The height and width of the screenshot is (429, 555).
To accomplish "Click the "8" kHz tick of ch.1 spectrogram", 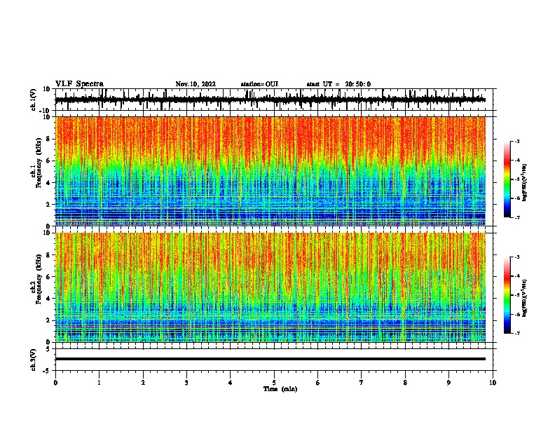I will click(48, 139).
